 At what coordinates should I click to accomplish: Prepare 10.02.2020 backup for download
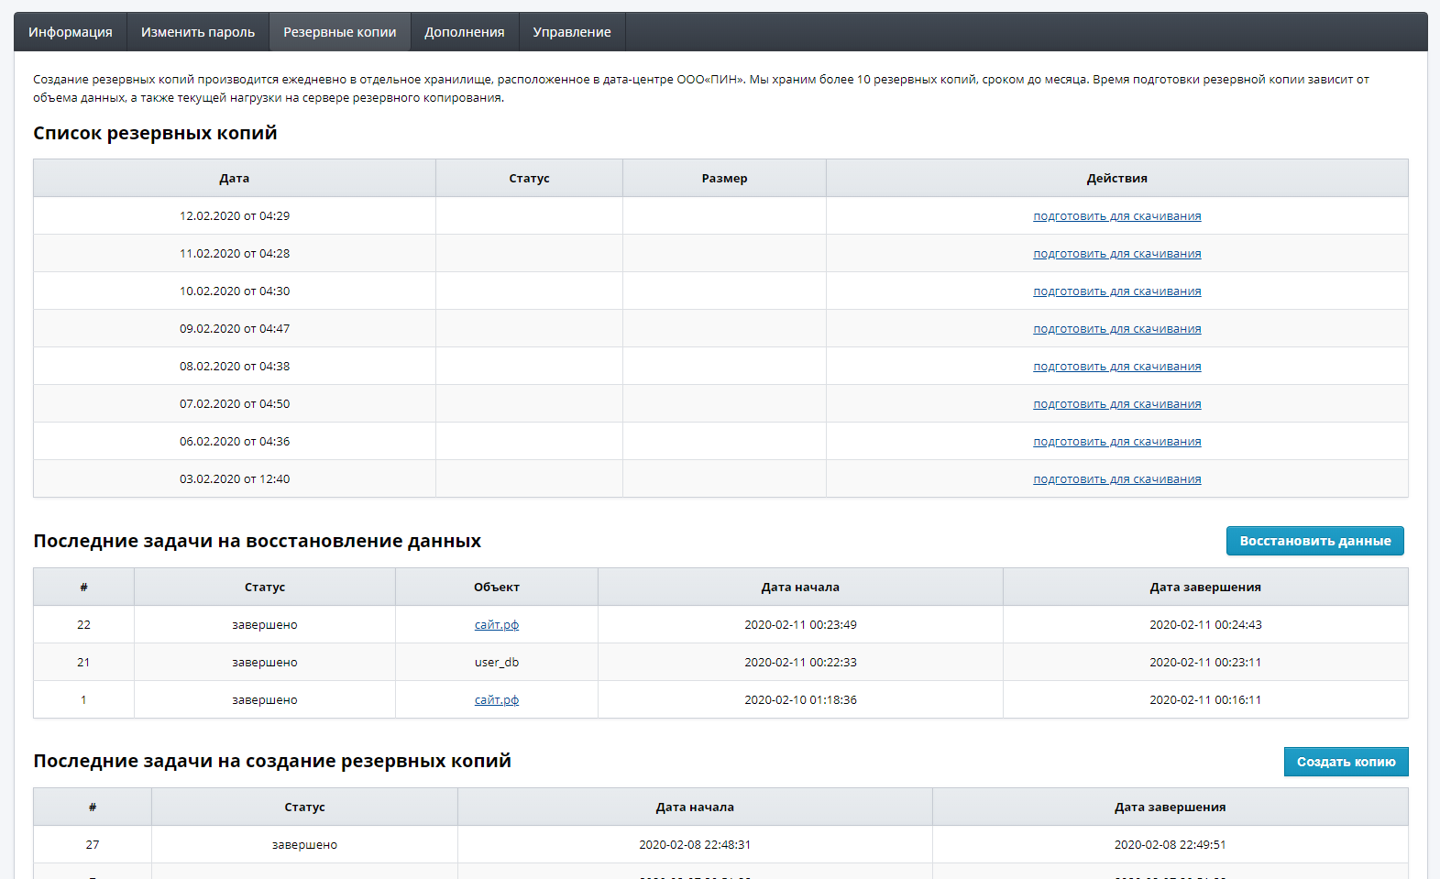pos(1117,291)
